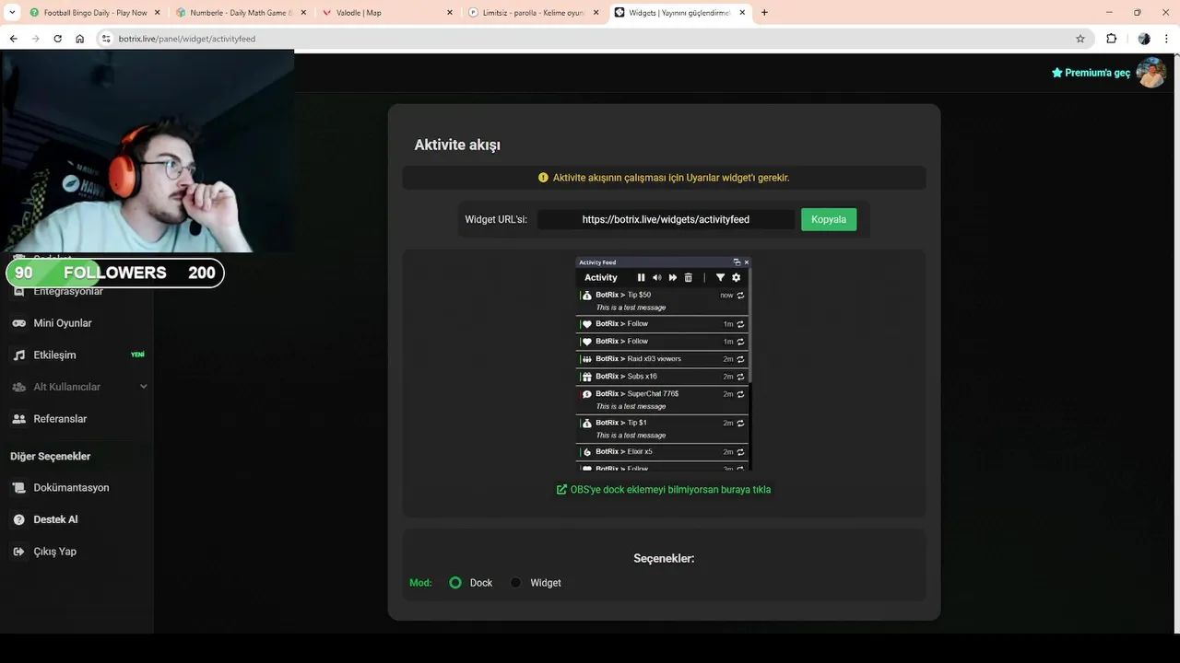Click the Activity Feed preview image

(x=664, y=364)
